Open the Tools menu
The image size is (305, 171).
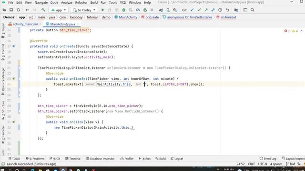point(113,2)
